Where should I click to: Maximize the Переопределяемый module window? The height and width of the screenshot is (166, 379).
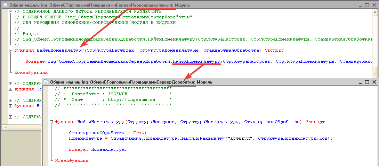click(x=367, y=6)
